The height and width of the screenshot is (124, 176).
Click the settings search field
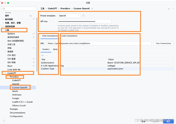pos(19,9)
